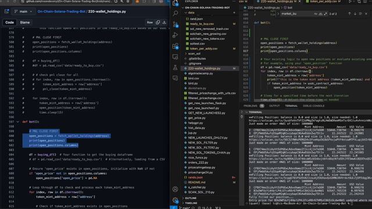The width and height of the screenshot is (372, 209).
Task: Toggle Match Whole Word in find widget
Action: click(x=320, y=14)
